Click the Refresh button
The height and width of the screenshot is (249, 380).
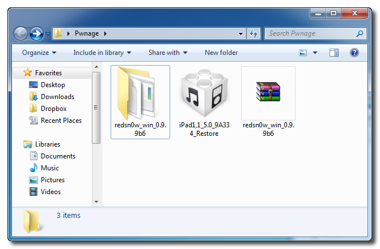(254, 33)
